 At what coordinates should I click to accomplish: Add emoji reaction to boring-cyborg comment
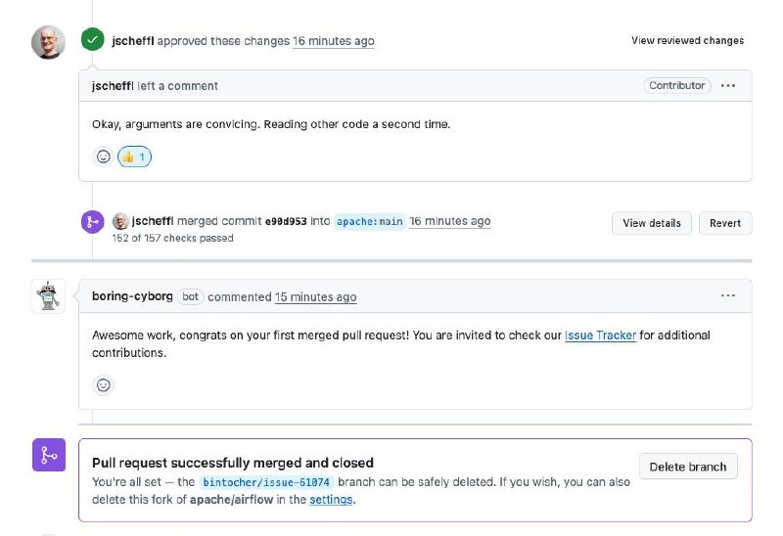tap(103, 385)
